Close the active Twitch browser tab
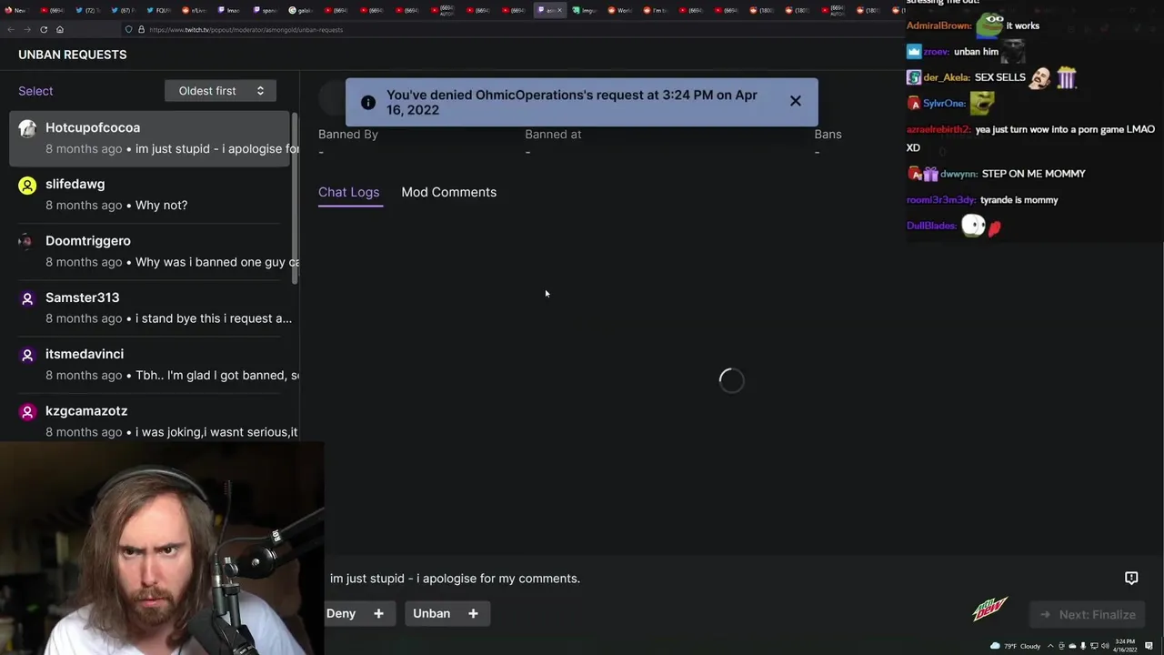 point(559,10)
